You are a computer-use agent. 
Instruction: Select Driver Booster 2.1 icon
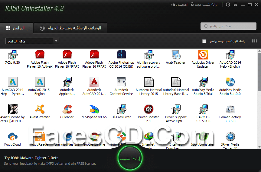click(148, 109)
